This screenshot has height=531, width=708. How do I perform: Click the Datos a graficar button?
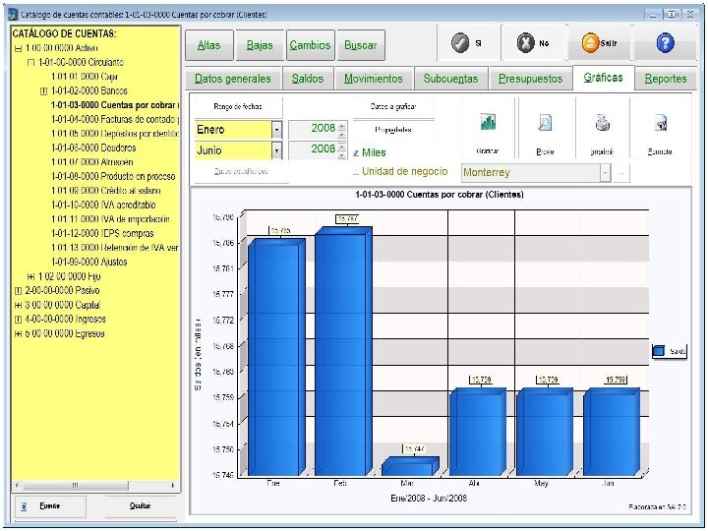(x=393, y=107)
